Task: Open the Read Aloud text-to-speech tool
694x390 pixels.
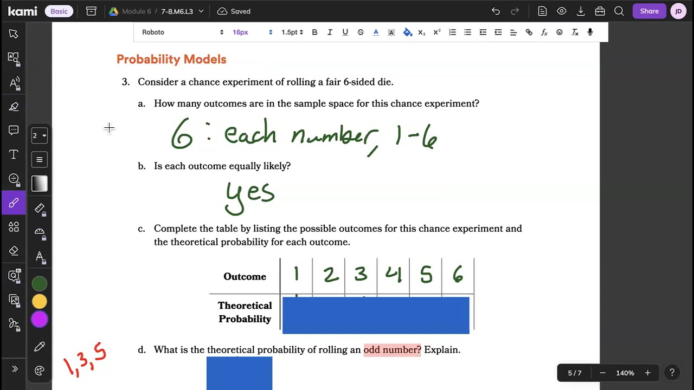Action: point(14,83)
